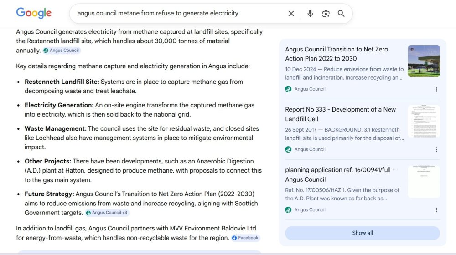Click into the search box text
The image size is (456, 255).
click(158, 13)
